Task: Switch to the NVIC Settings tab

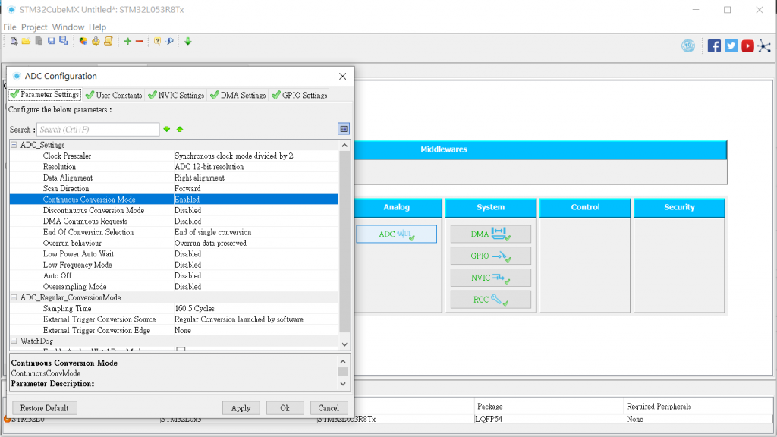Action: click(176, 95)
